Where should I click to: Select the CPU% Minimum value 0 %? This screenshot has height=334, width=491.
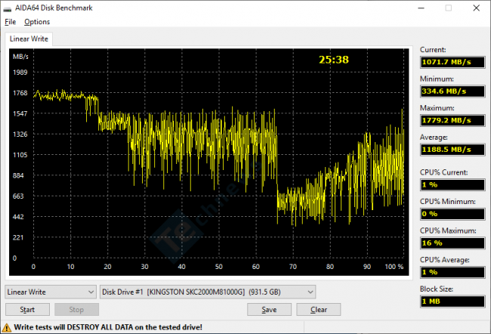coord(452,214)
